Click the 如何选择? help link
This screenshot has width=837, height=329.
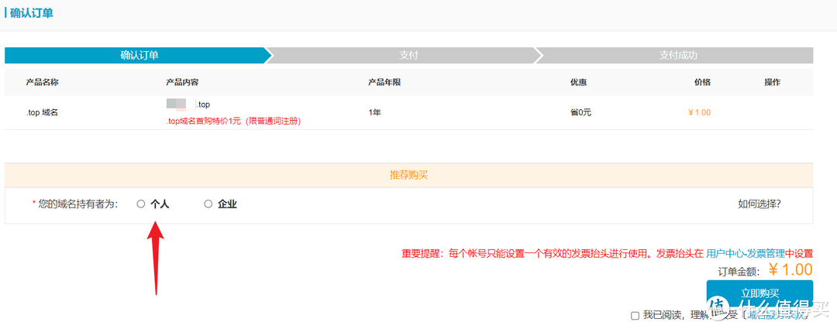(x=759, y=204)
